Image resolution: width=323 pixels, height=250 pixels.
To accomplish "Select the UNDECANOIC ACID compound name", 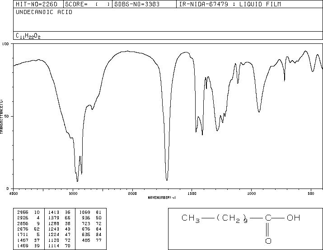I will (x=44, y=12).
